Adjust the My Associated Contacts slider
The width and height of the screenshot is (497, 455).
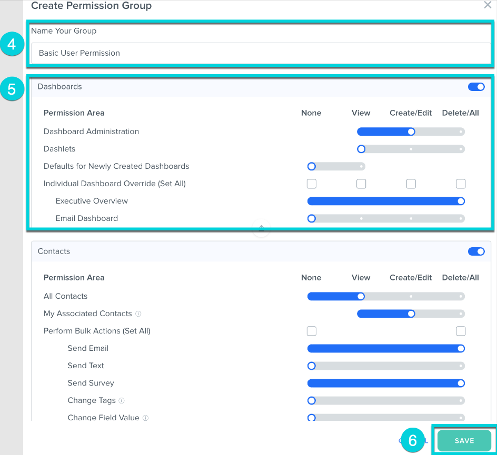[411, 314]
